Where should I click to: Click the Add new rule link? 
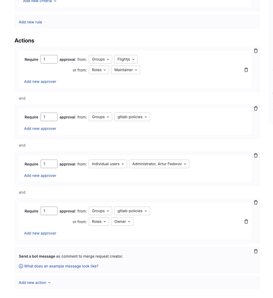pos(30,22)
